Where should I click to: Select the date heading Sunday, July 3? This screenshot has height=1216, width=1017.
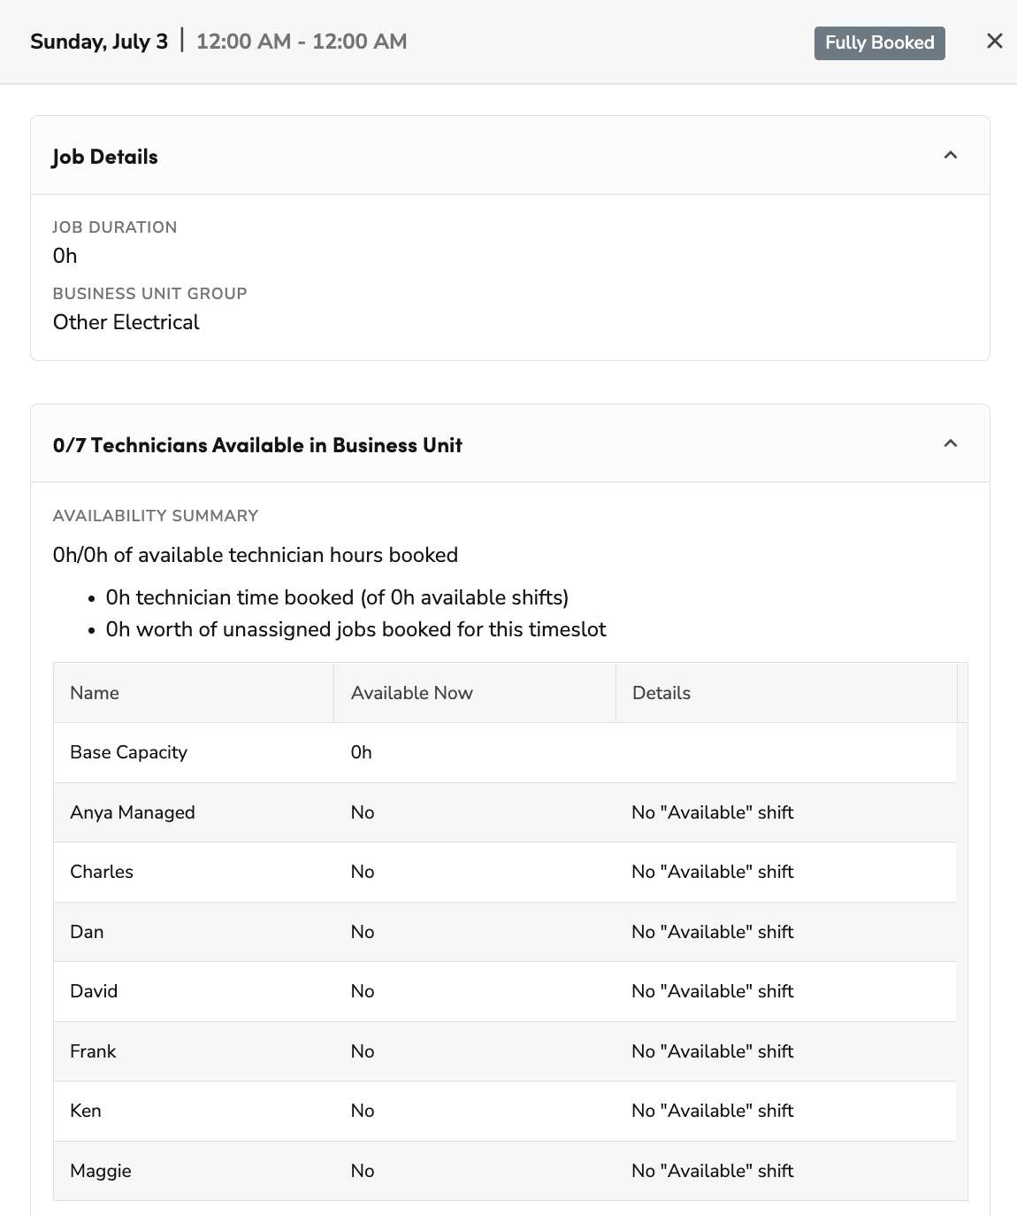[x=97, y=41]
